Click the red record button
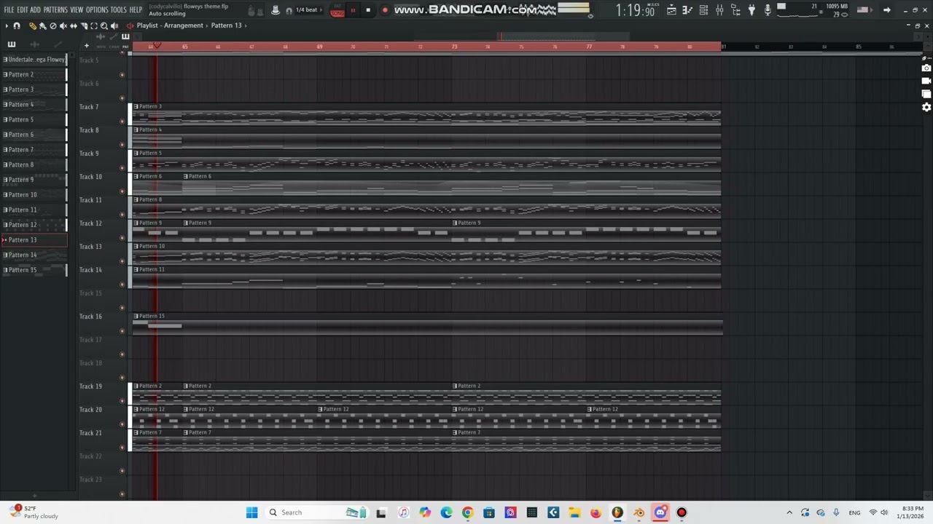The image size is (933, 524). (385, 10)
